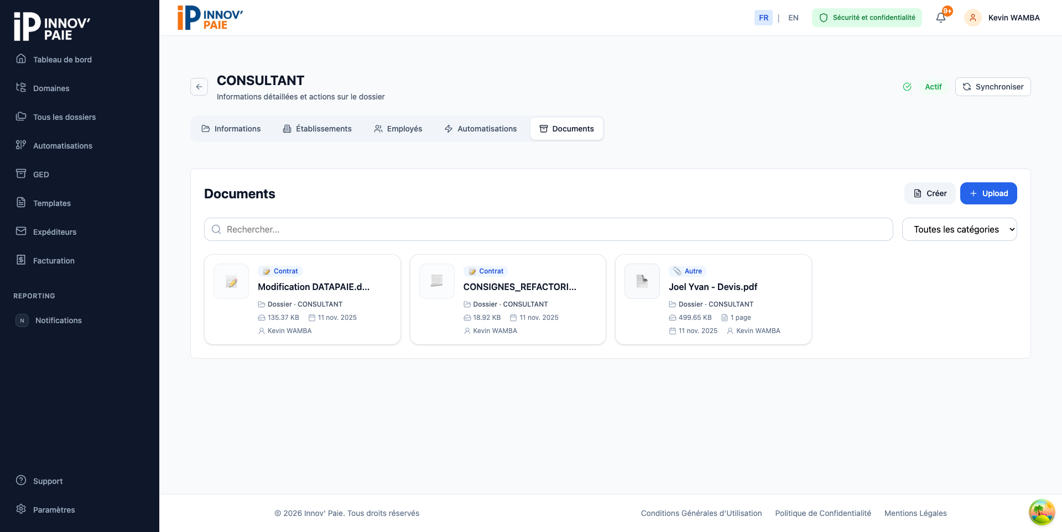
Task: Open the Établissements tab
Action: click(317, 129)
